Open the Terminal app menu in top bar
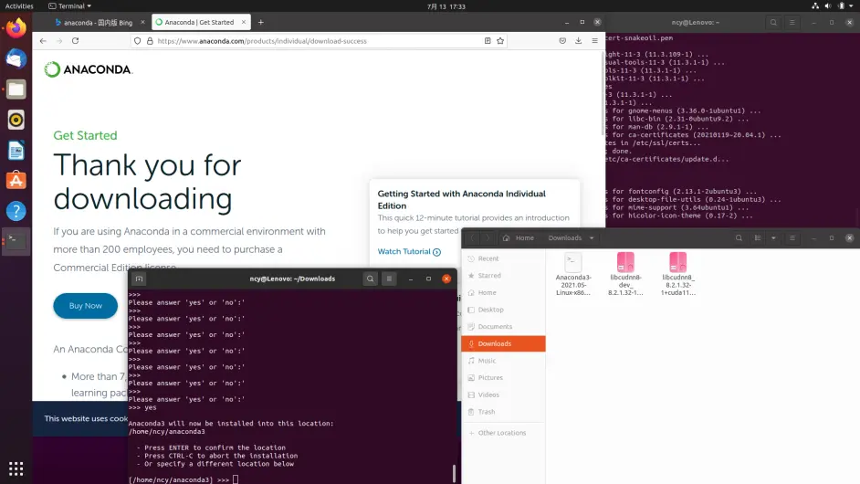Image resolution: width=860 pixels, height=484 pixels. point(70,6)
